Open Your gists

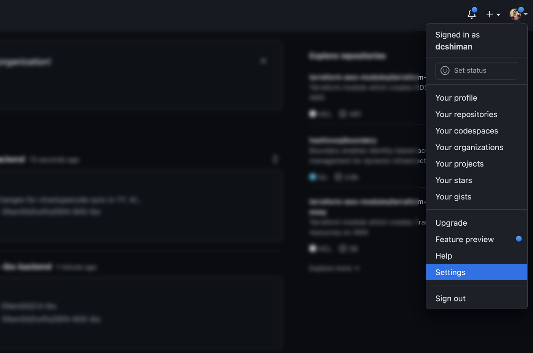point(453,197)
